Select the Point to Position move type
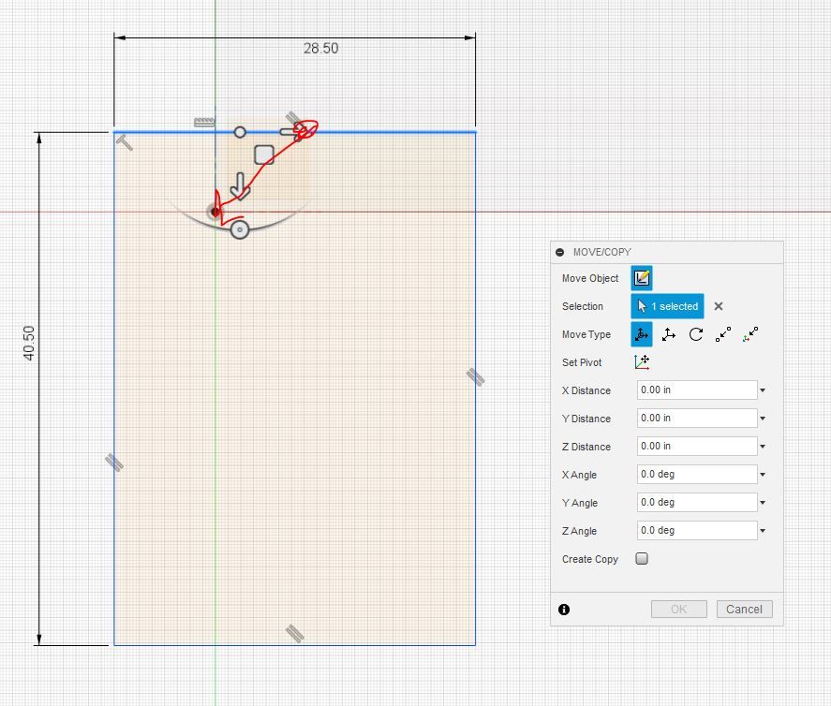 tap(749, 334)
